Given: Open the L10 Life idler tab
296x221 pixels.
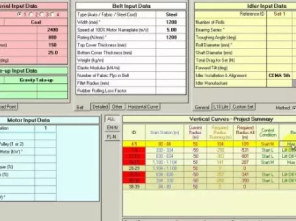Looking at the screenshot, I should point(220,107).
